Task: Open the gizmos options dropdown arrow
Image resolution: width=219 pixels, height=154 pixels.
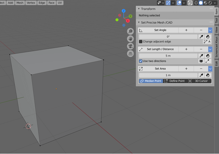Action: click(x=173, y=3)
